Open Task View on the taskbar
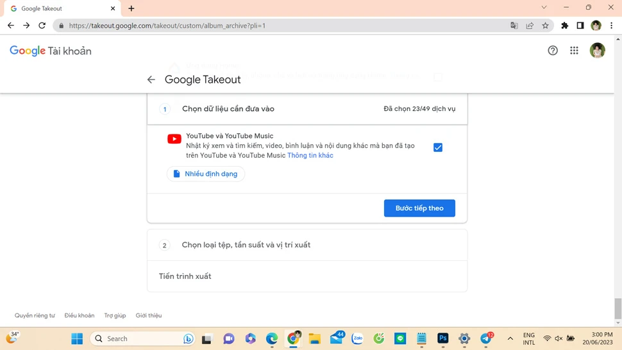Image resolution: width=622 pixels, height=350 pixels. pos(206,338)
